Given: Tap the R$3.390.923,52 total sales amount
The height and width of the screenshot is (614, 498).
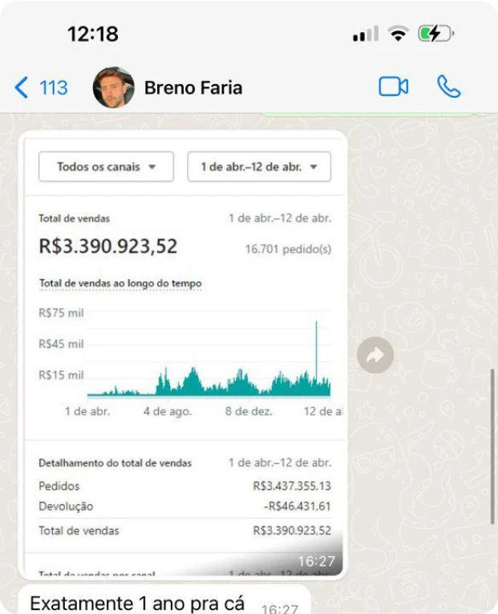Looking at the screenshot, I should point(108,246).
